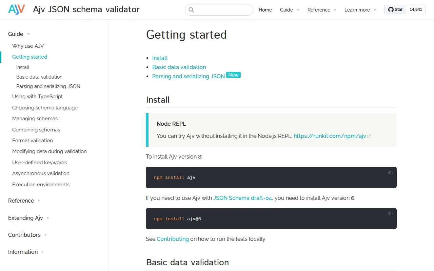The image size is (434, 271).
Task: Open Modifying data during validation page
Action: click(x=50, y=151)
